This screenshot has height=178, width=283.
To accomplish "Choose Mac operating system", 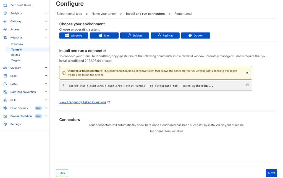I will (x=104, y=35).
